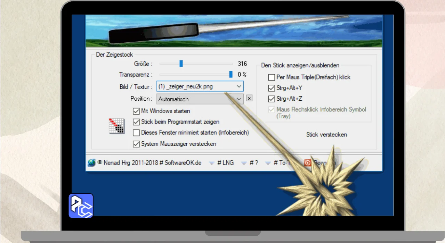
Task: Click the Stick verstecken button
Action: (326, 134)
